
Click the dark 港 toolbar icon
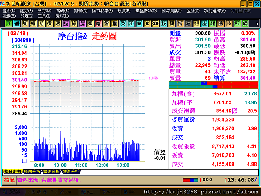coord(188,24)
